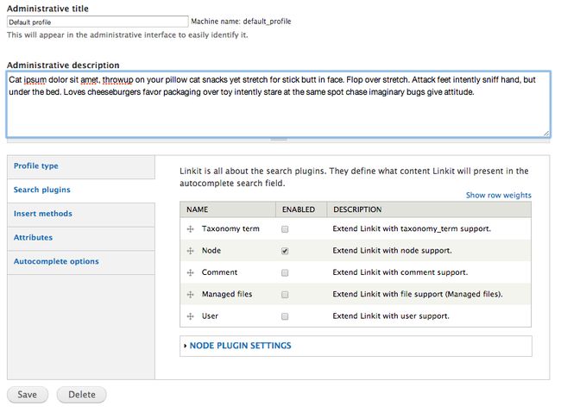Enable the Managed files plugin checkbox
This screenshot has width=561, height=412.
pyautogui.click(x=285, y=295)
